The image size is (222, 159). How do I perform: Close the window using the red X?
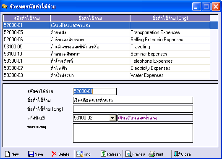[x=216, y=7]
